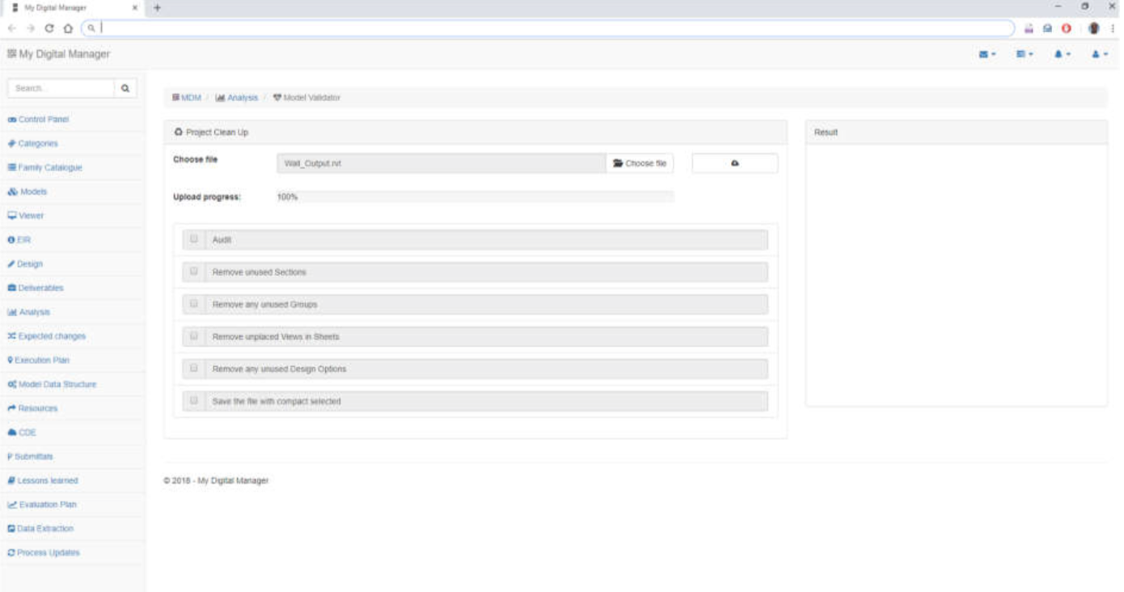Select Lessons learned in sidebar menu
The width and height of the screenshot is (1124, 592).
point(46,480)
